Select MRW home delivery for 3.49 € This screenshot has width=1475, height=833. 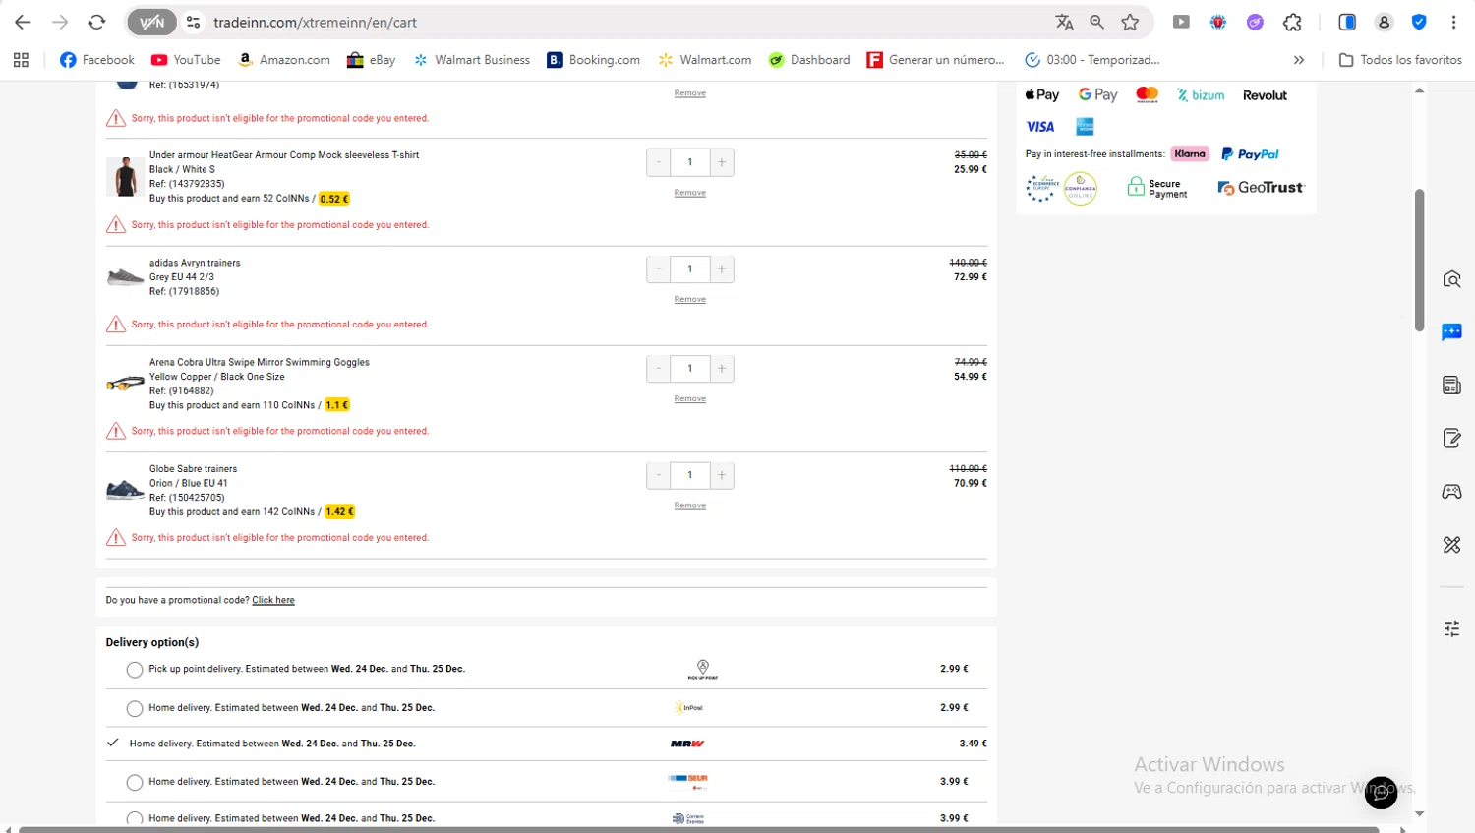click(113, 744)
